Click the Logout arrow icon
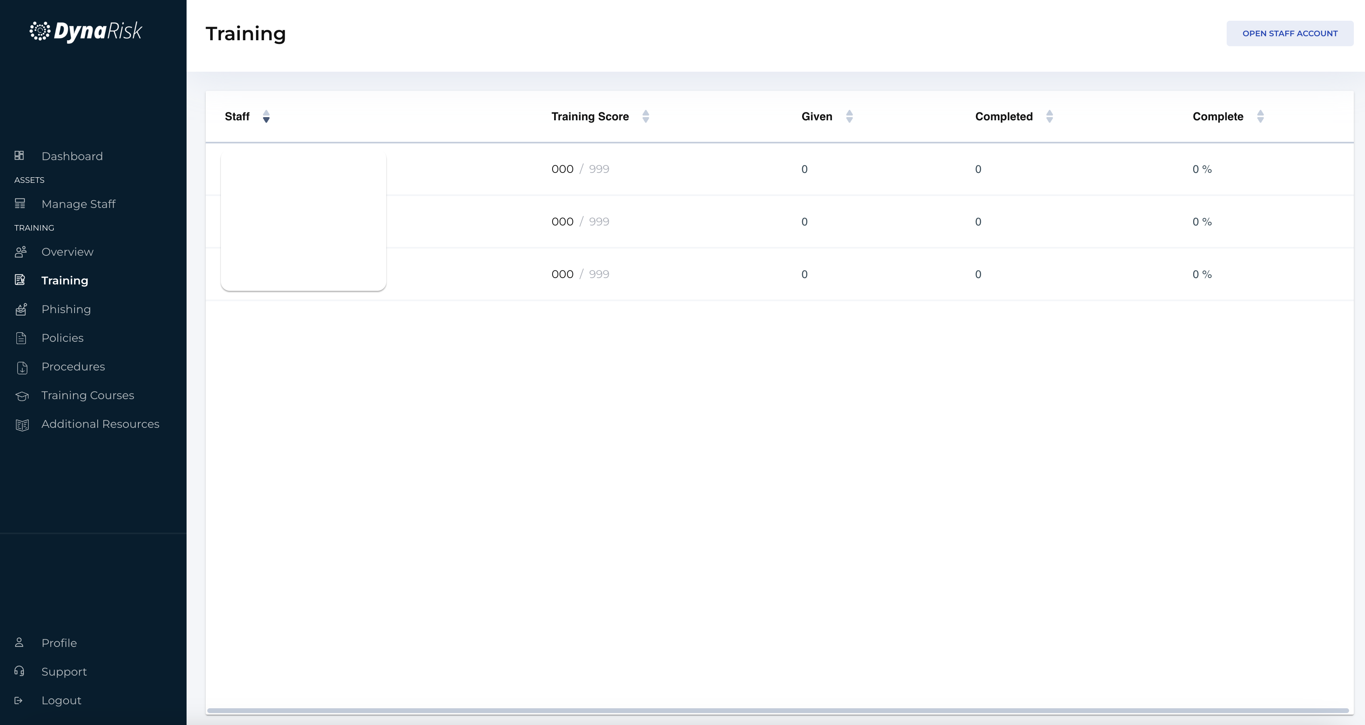 (x=19, y=700)
